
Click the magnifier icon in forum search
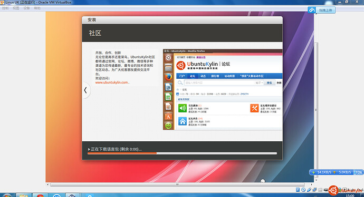point(180,82)
